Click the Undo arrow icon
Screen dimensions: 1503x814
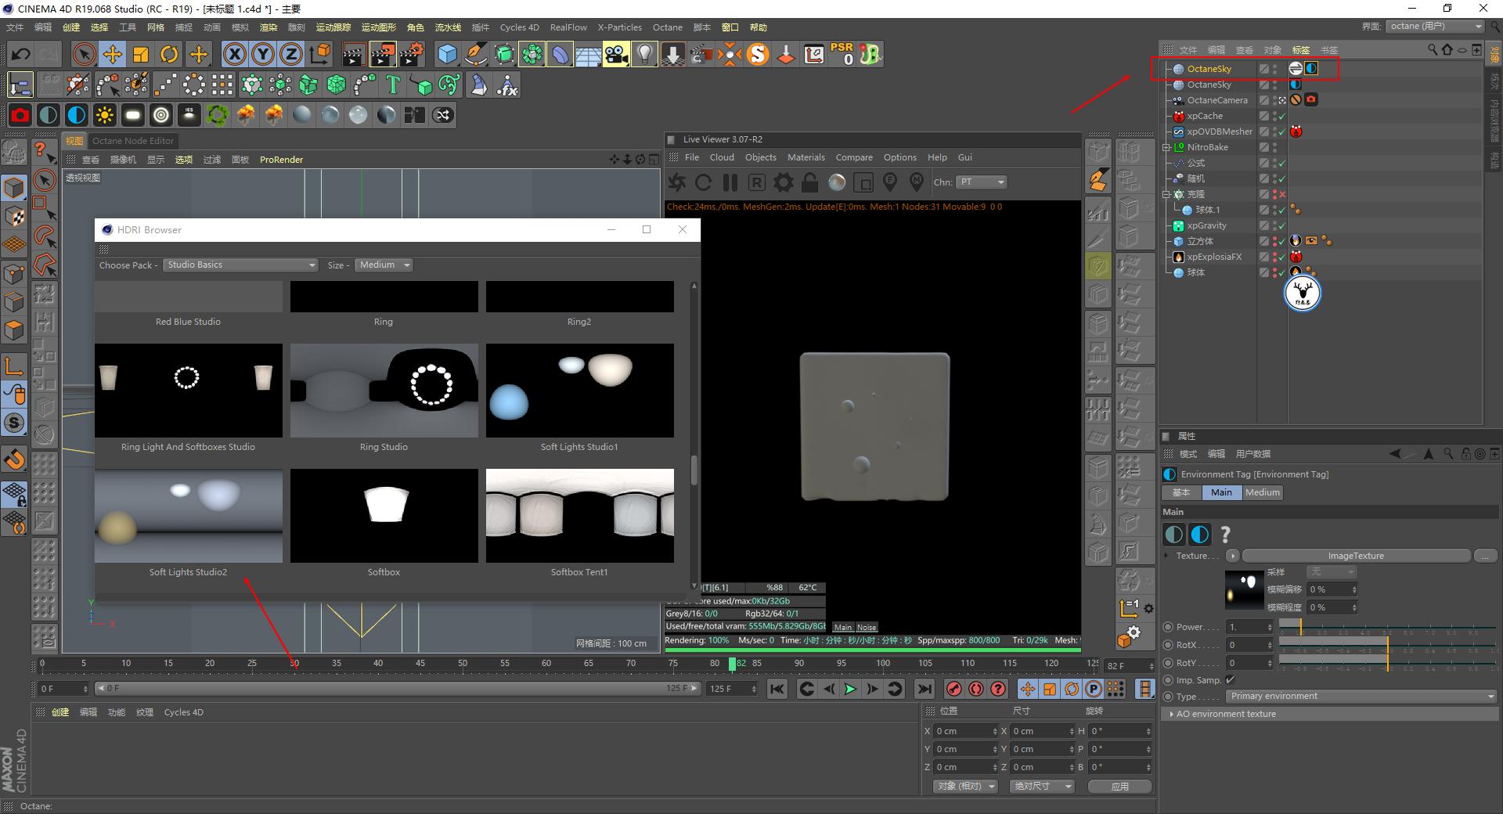[20, 54]
